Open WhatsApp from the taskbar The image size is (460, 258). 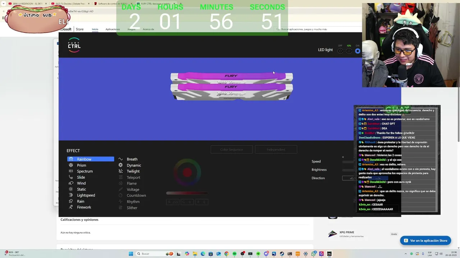(x=314, y=254)
